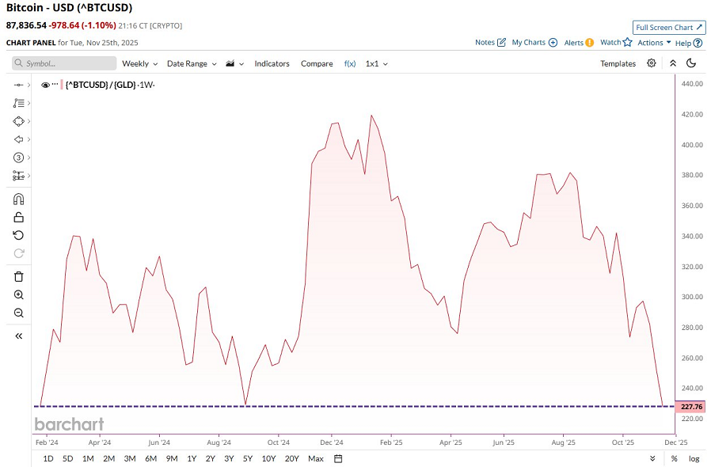Expand the line tool submenu arrow
The height and width of the screenshot is (467, 711).
[x=29, y=85]
